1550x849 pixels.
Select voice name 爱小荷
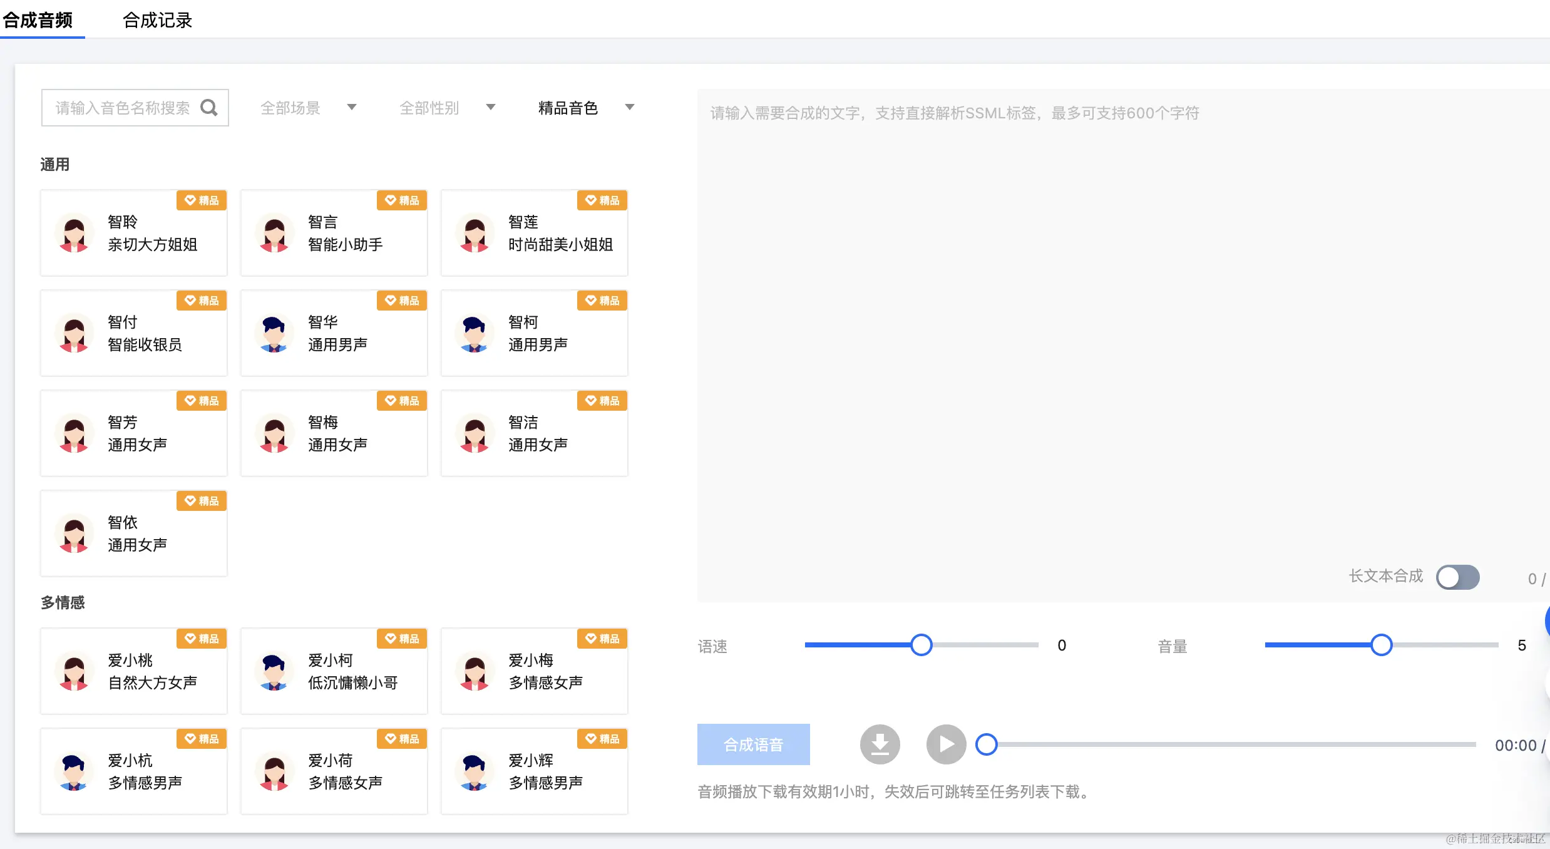point(331,760)
